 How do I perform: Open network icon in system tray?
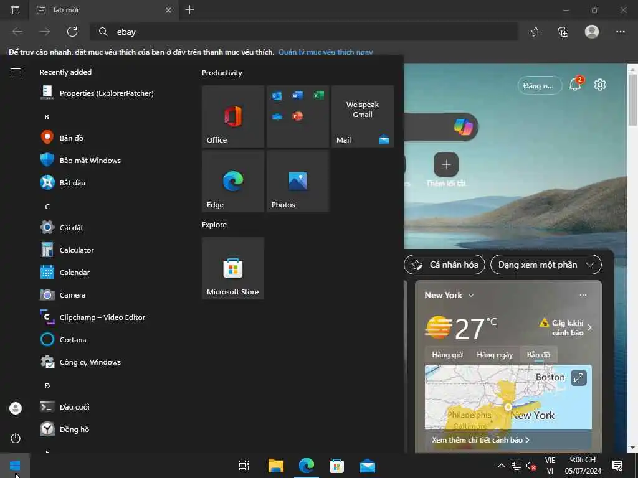tap(517, 466)
